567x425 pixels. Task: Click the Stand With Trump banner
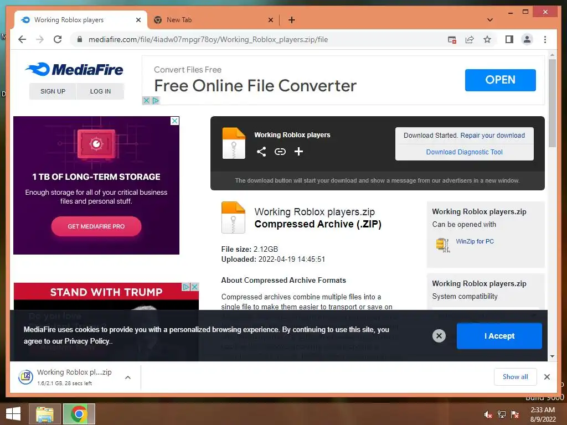point(106,292)
